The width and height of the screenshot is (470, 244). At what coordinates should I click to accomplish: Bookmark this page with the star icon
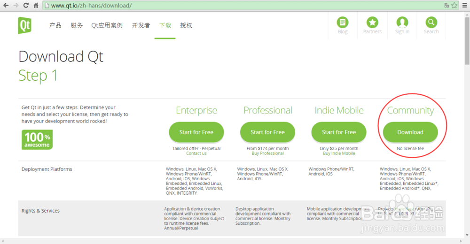pos(454,5)
